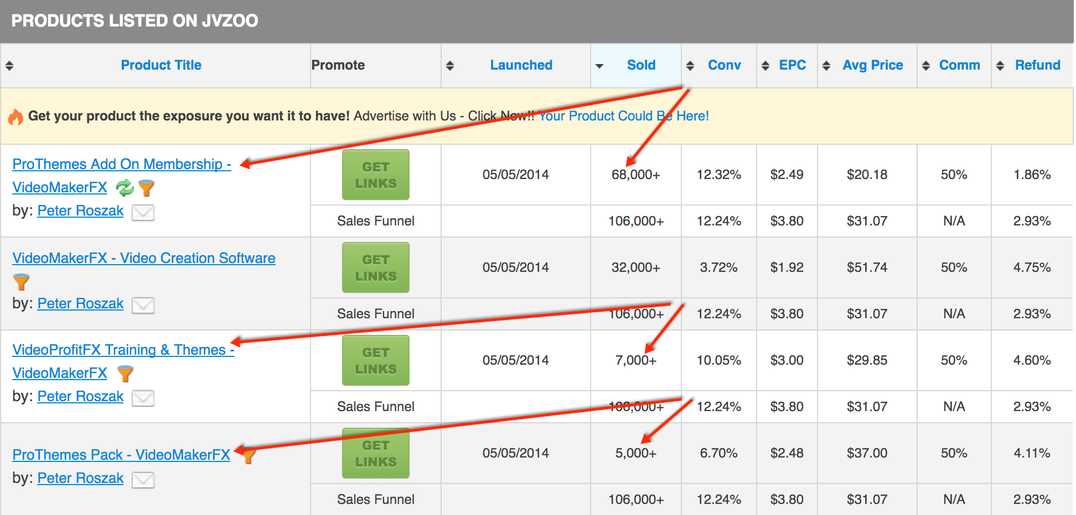
Task: Click Peter Roszak under Video Creation Software
Action: 80,304
